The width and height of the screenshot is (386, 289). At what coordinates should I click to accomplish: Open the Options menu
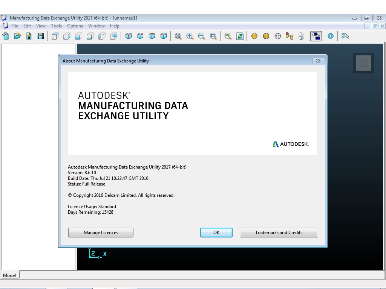click(75, 26)
